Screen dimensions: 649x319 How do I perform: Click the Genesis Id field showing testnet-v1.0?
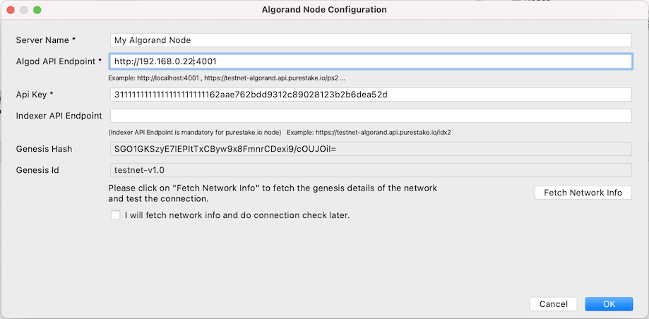pos(370,170)
